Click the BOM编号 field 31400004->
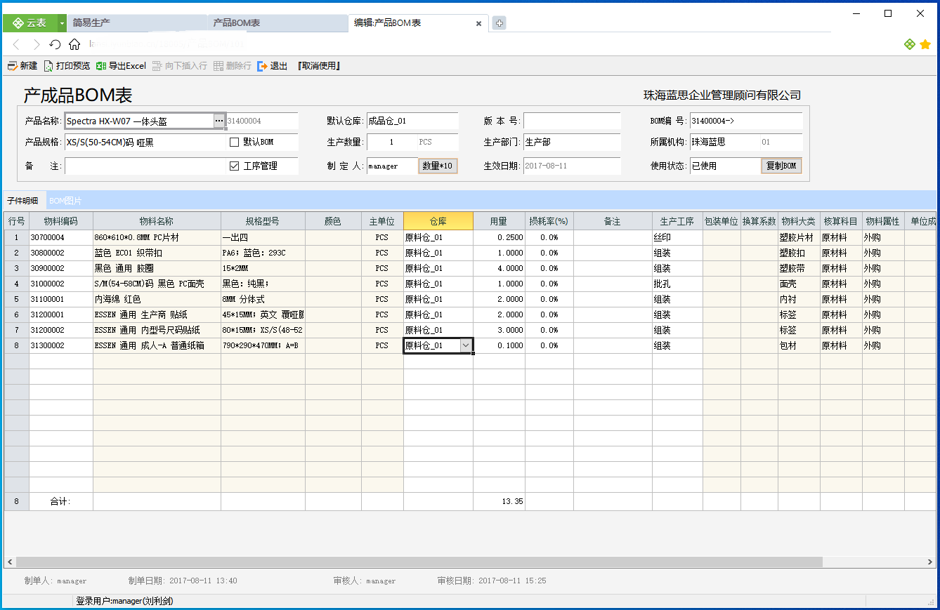940x610 pixels. coord(745,121)
